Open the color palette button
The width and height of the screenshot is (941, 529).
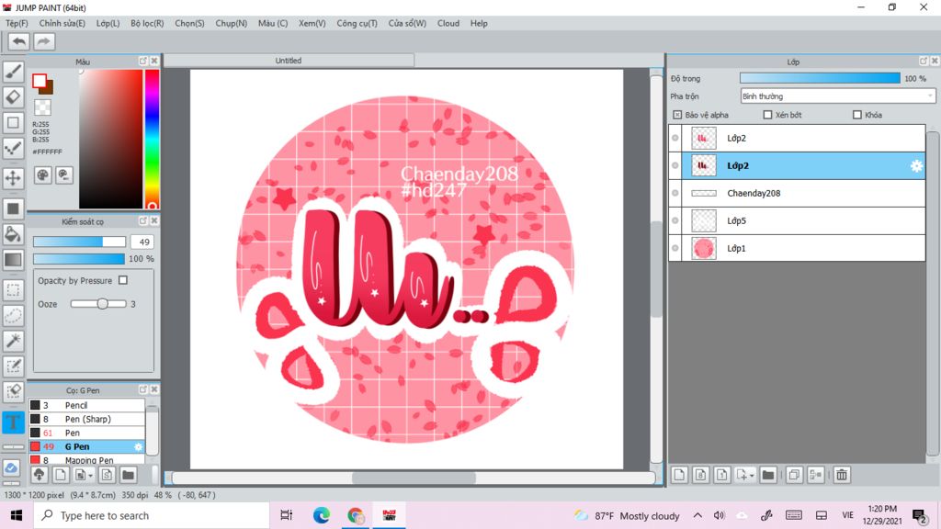tap(42, 175)
